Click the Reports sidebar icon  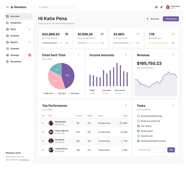pos(7,42)
